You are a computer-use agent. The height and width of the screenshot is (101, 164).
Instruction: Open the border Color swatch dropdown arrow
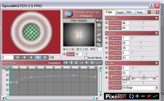128,78
